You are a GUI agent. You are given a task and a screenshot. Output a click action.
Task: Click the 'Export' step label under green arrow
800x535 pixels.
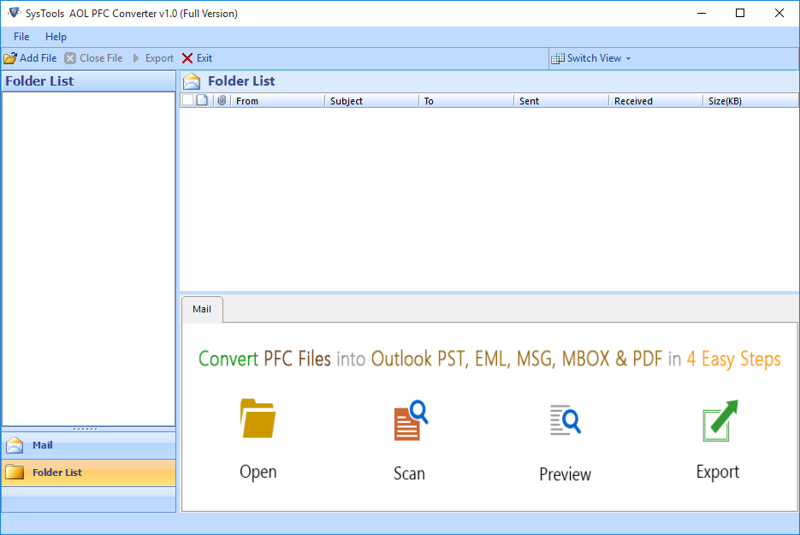(717, 473)
